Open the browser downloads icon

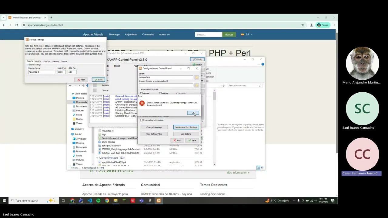pos(311,25)
